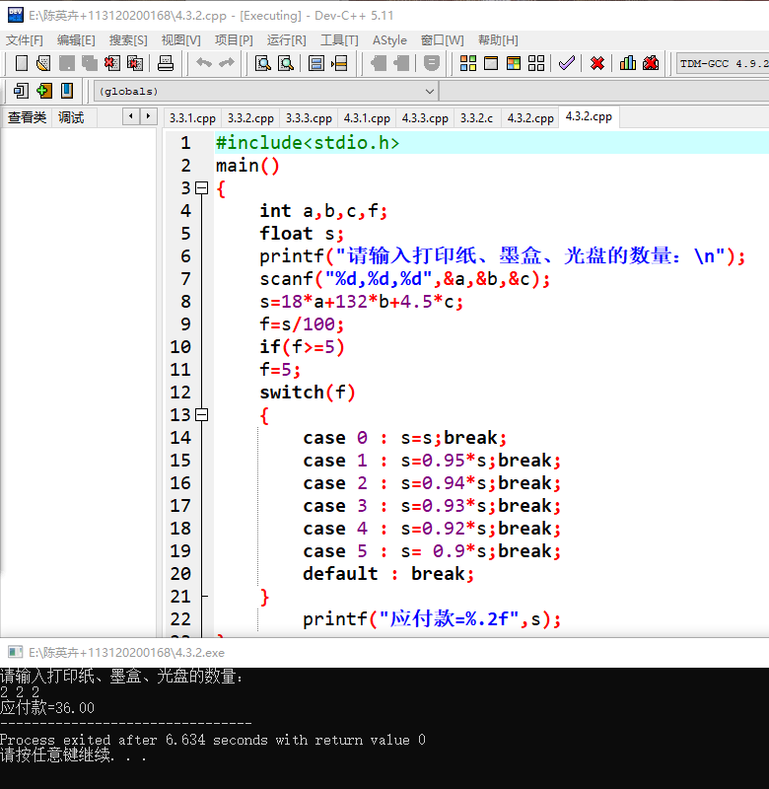Open the 帮助[H] menu

(498, 40)
